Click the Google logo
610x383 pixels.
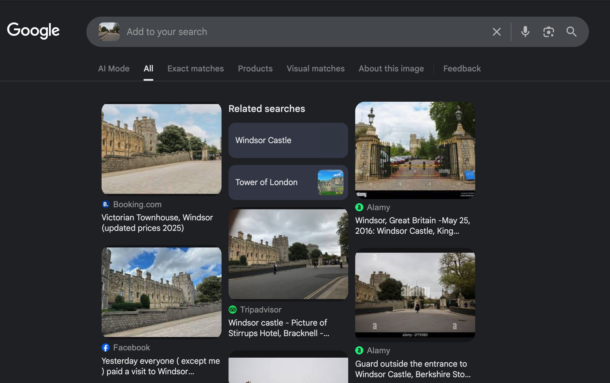33,31
